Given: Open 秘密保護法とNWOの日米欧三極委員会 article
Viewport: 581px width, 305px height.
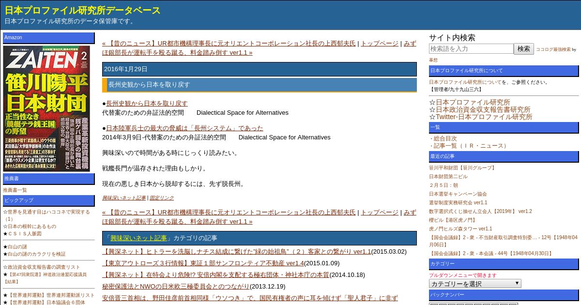Looking at the screenshot, I should tap(176, 286).
